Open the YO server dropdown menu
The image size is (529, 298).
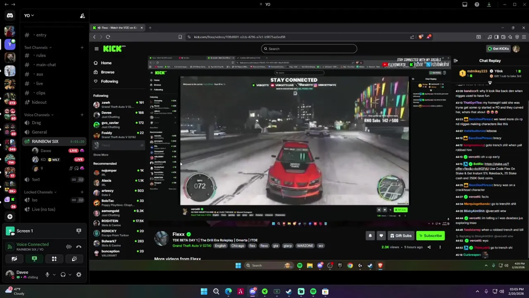point(29,16)
